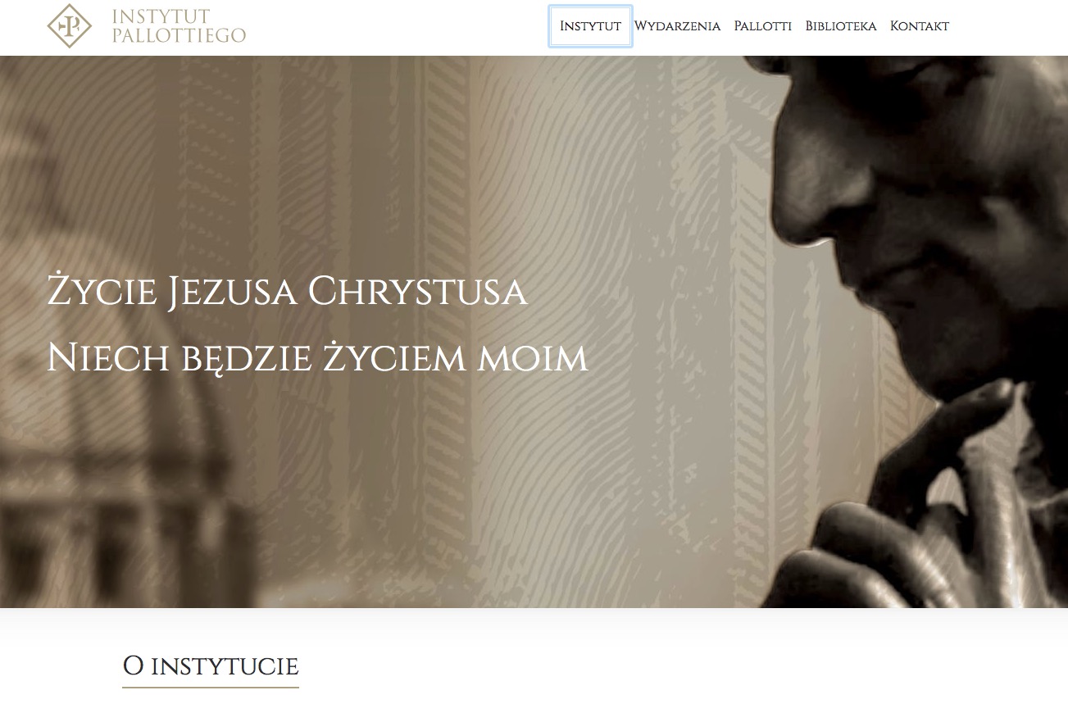Click the hero heading "Życie Jezusa Chrystusa"
The width and height of the screenshot is (1068, 713).
(x=287, y=292)
